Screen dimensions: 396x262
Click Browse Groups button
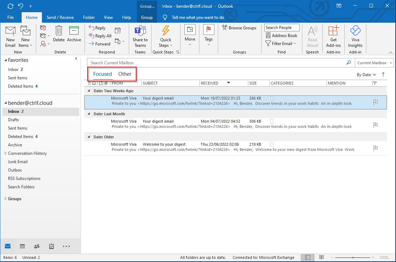(x=239, y=28)
